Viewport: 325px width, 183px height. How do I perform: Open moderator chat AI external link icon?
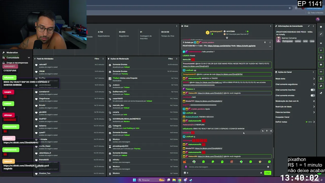[x=314, y=101]
